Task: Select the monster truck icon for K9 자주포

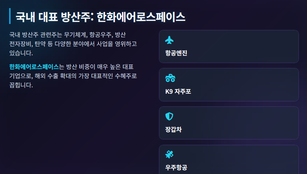Action: (x=170, y=78)
